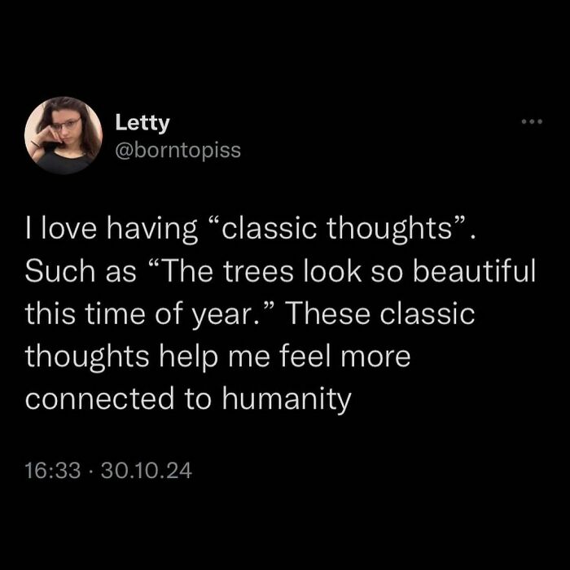570x570 pixels.
Task: Click the words "I love having"
Action: coord(112,230)
